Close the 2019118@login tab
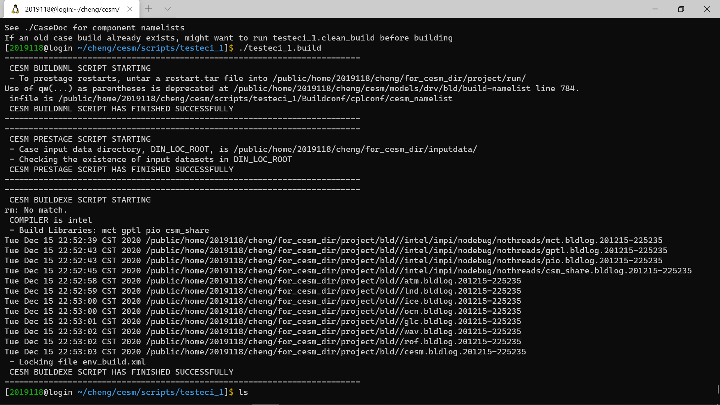Viewport: 720px width, 405px height. click(x=130, y=9)
